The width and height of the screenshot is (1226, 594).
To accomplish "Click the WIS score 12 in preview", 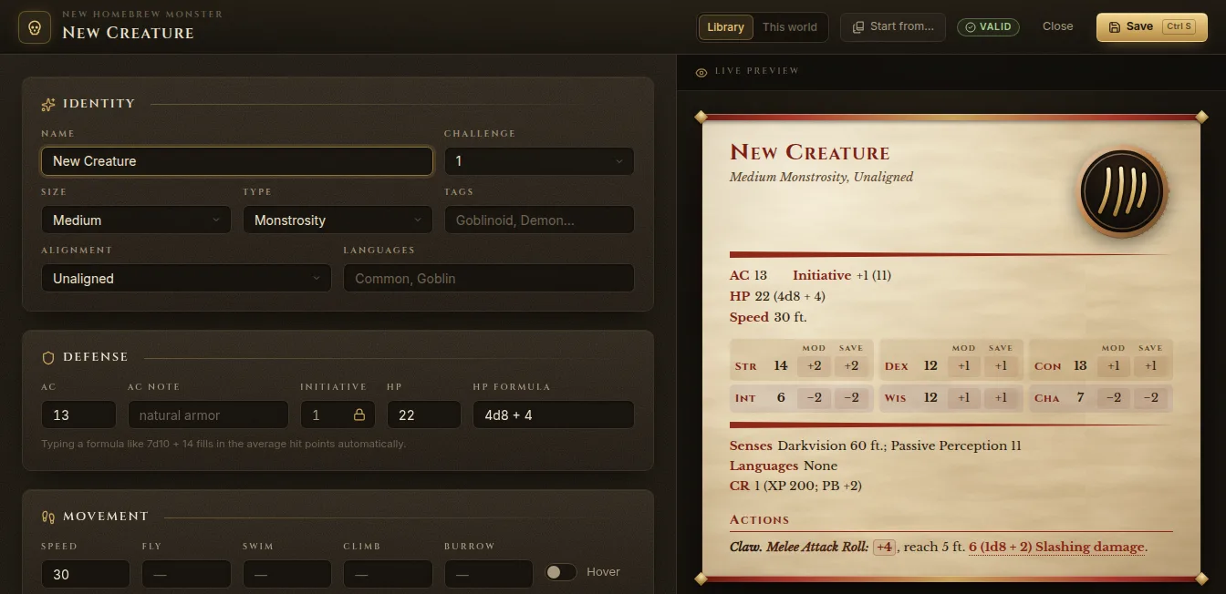I will pos(930,397).
